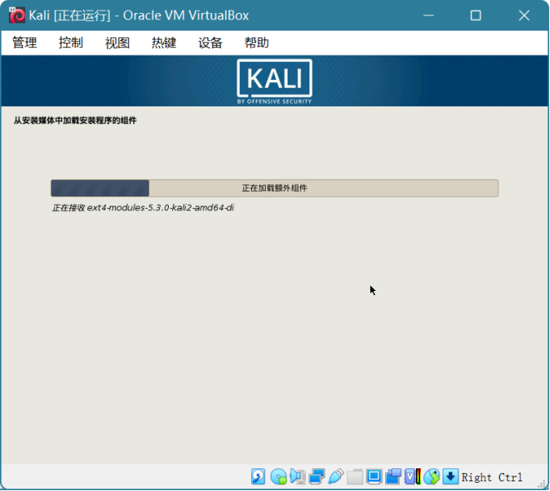Click the network adapters status icon
This screenshot has height=491, width=550.
click(317, 476)
